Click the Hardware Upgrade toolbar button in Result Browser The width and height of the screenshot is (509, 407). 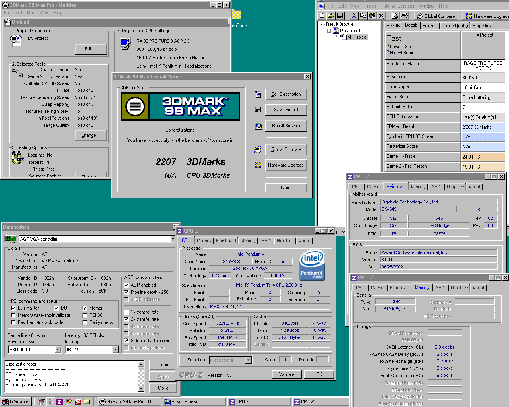pos(487,16)
